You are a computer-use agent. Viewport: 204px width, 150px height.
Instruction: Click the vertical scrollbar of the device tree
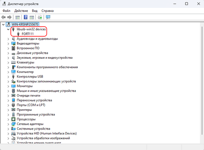[202, 80]
